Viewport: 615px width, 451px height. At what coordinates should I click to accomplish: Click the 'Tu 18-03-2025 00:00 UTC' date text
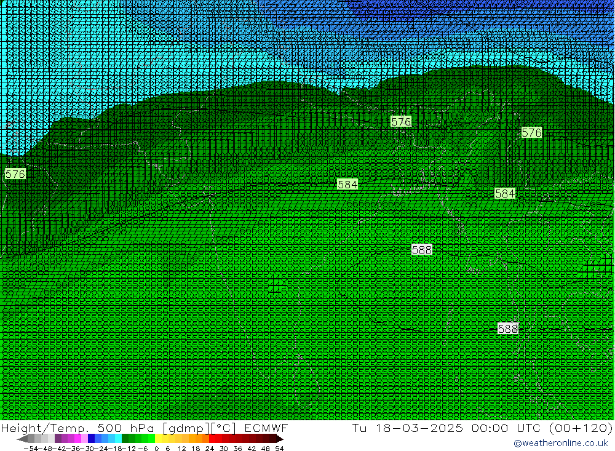point(446,428)
